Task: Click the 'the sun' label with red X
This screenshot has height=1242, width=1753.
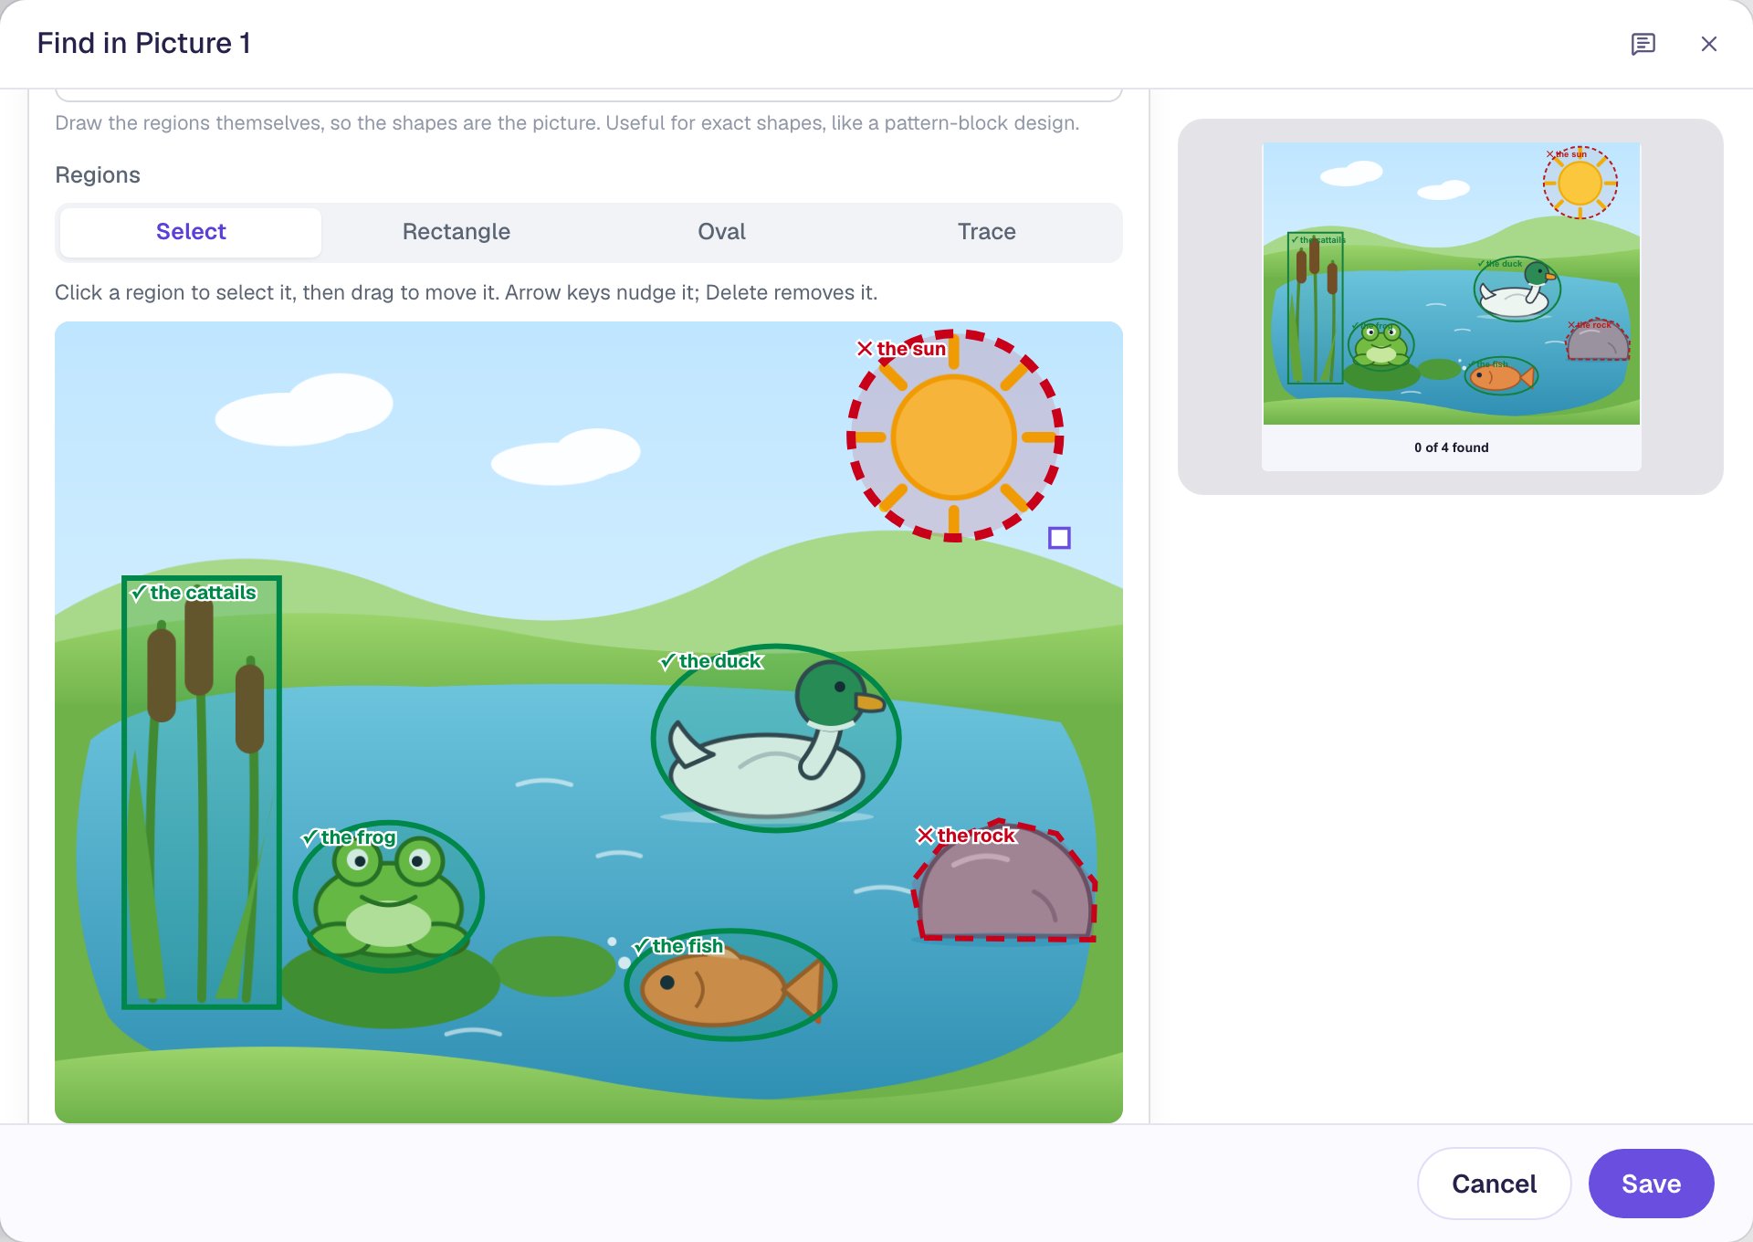Action: [901, 349]
